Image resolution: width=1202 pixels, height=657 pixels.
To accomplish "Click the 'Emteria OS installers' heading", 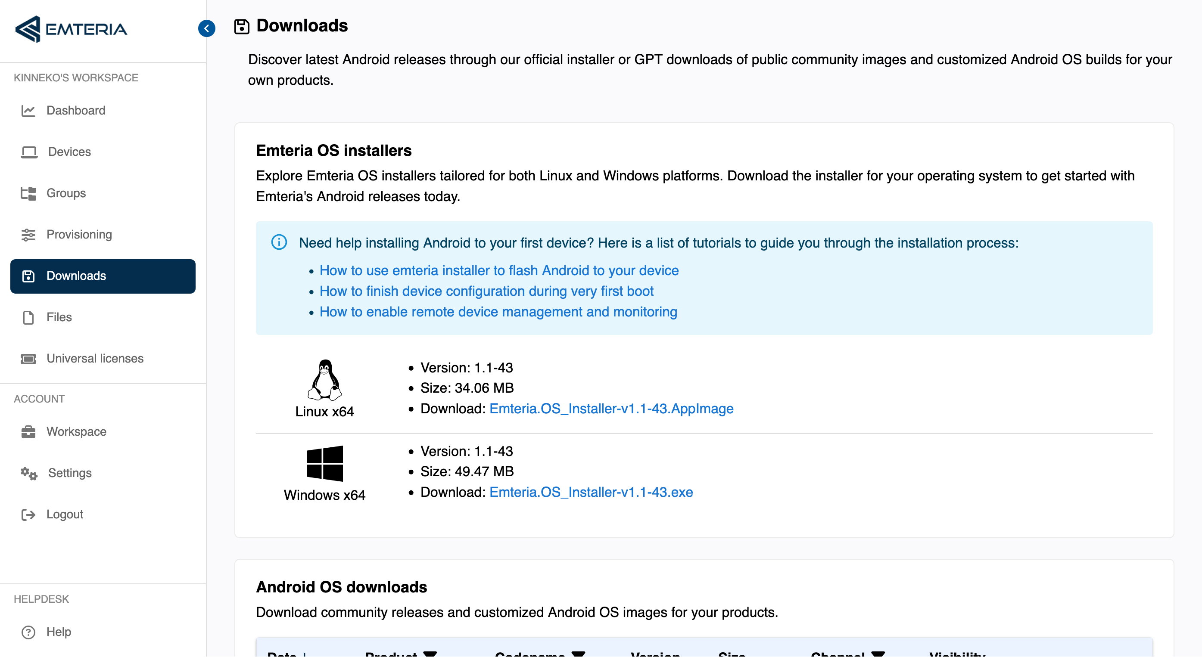I will click(333, 151).
